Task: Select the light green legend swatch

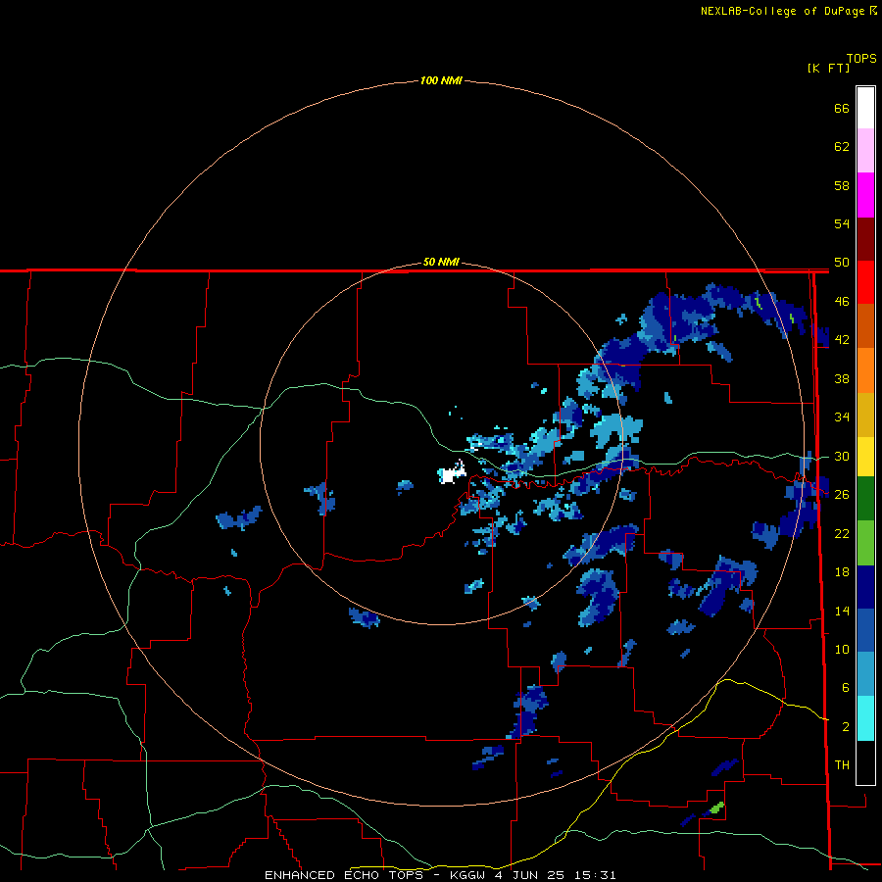Action: pos(865,543)
